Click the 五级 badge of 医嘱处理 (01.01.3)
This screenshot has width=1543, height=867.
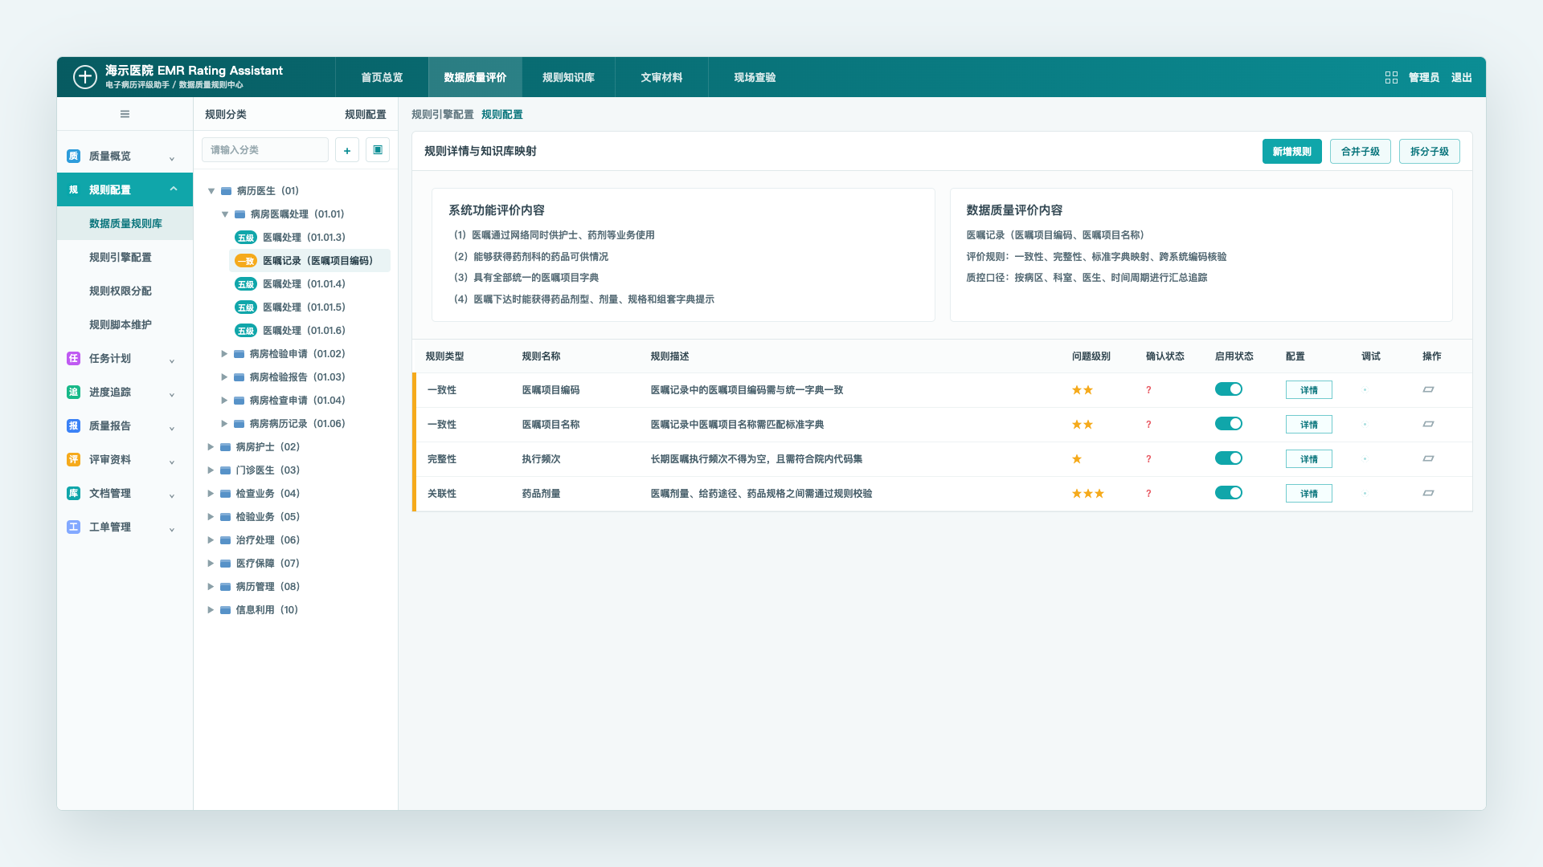point(245,238)
